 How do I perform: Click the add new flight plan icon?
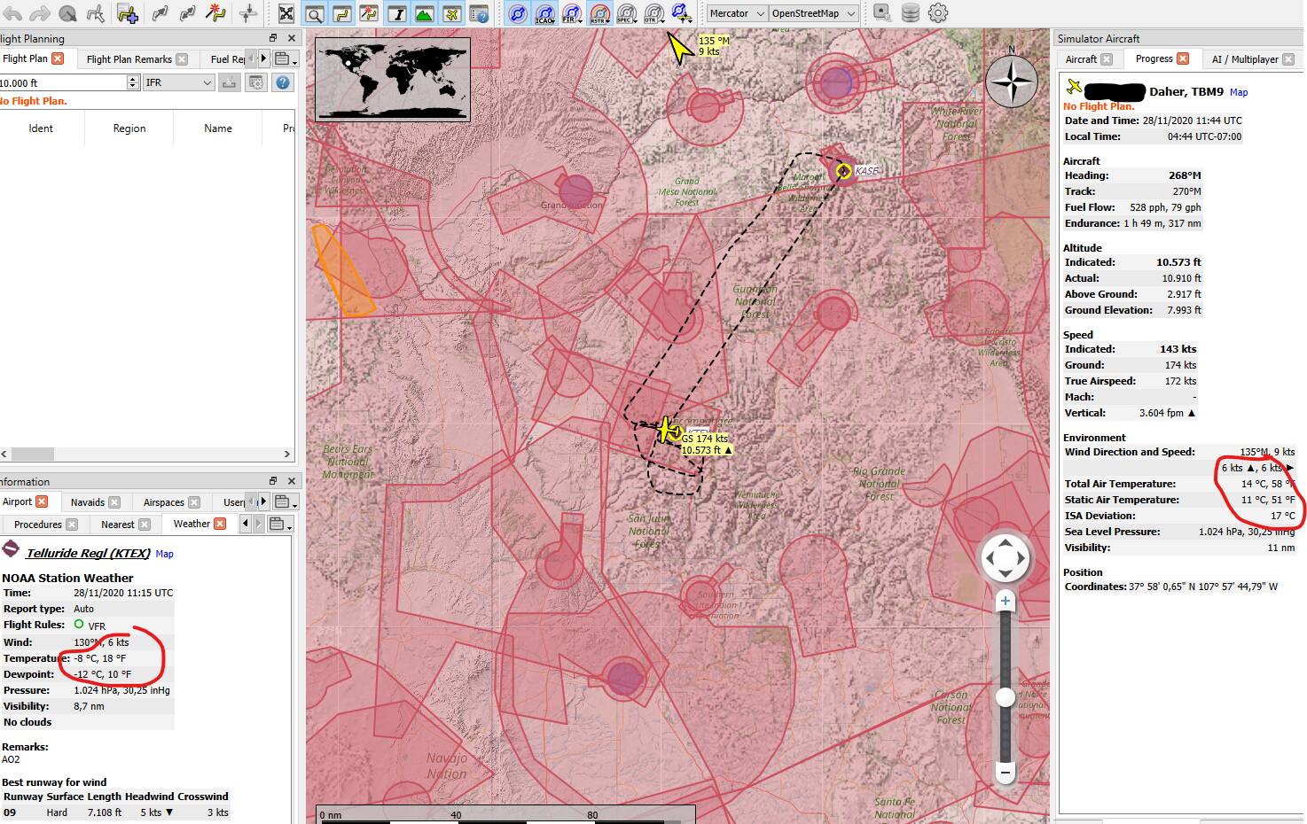(x=127, y=14)
